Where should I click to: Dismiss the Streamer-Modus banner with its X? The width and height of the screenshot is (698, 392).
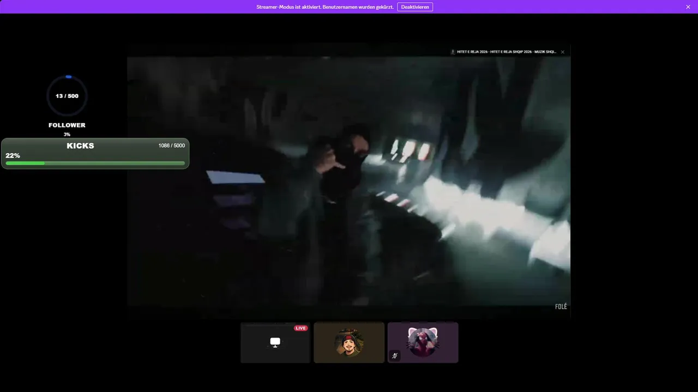pyautogui.click(x=688, y=7)
